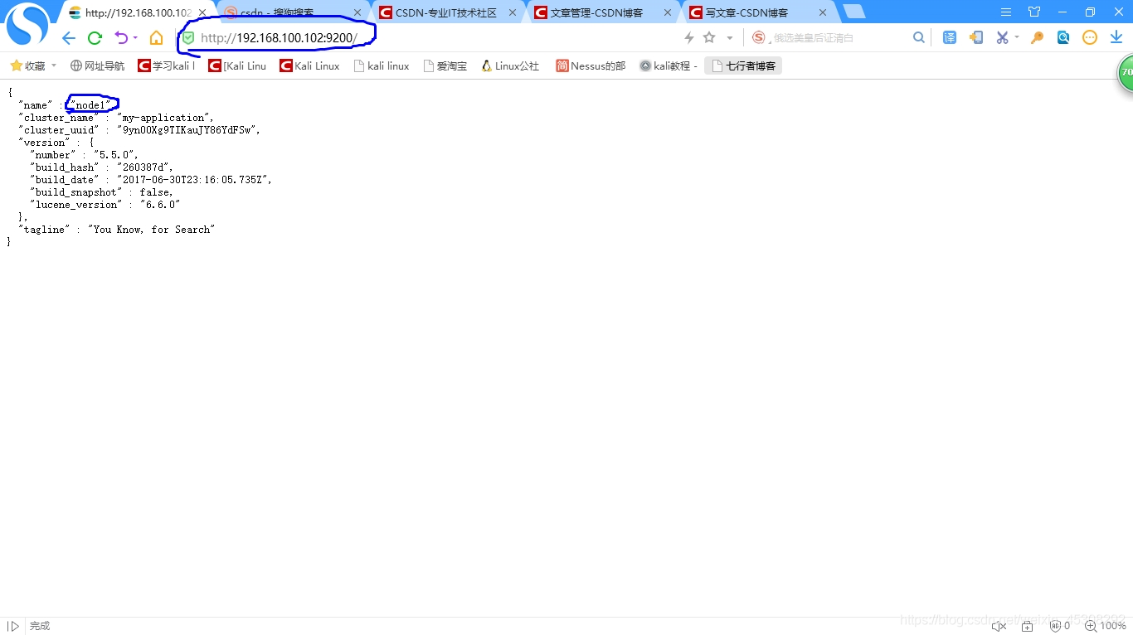Open a new tab button
The width and height of the screenshot is (1133, 635).
coord(853,12)
